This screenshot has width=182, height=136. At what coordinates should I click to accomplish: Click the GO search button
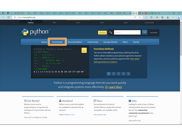144,32
